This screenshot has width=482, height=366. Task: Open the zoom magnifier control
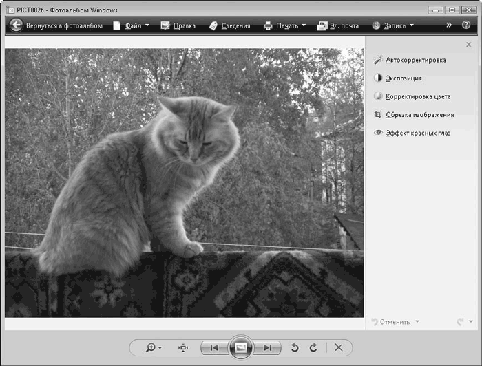(x=151, y=348)
